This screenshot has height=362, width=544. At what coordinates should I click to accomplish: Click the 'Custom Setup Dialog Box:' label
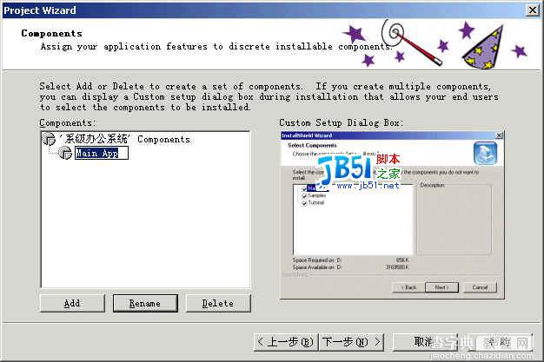(x=341, y=122)
